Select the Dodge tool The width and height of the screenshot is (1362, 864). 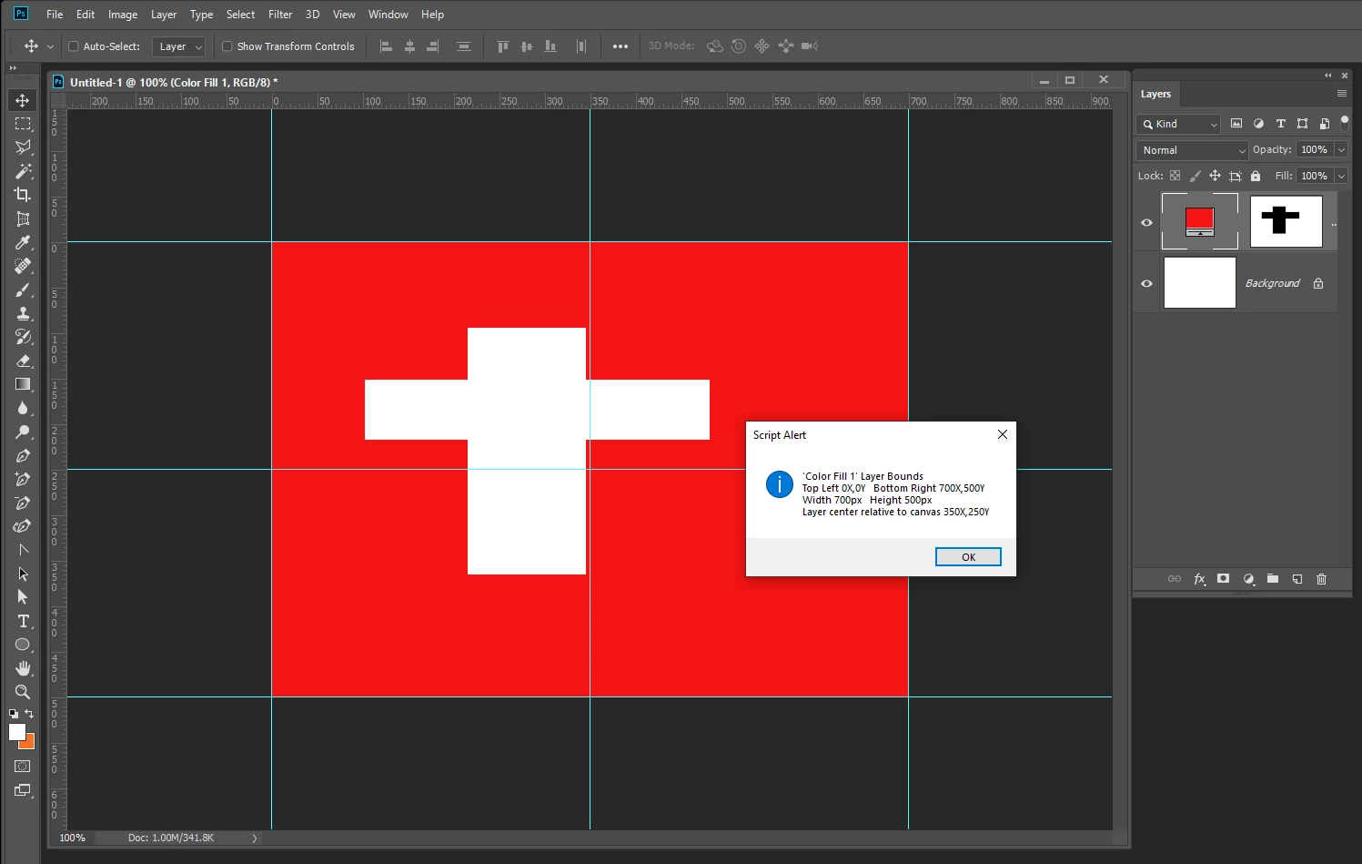[x=23, y=432]
